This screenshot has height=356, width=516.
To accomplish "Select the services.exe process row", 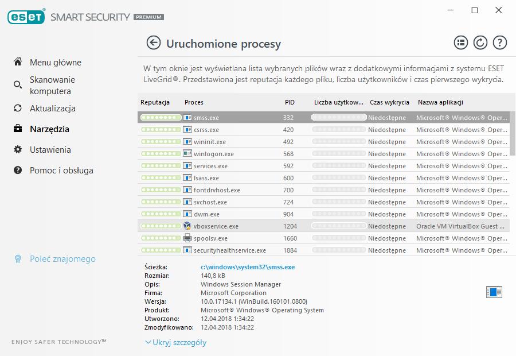I will (x=323, y=166).
